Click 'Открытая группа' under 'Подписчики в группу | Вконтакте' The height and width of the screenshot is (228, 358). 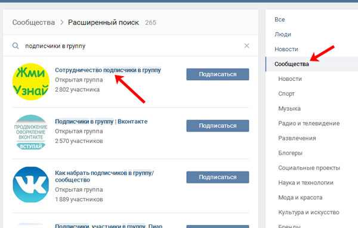click(79, 132)
